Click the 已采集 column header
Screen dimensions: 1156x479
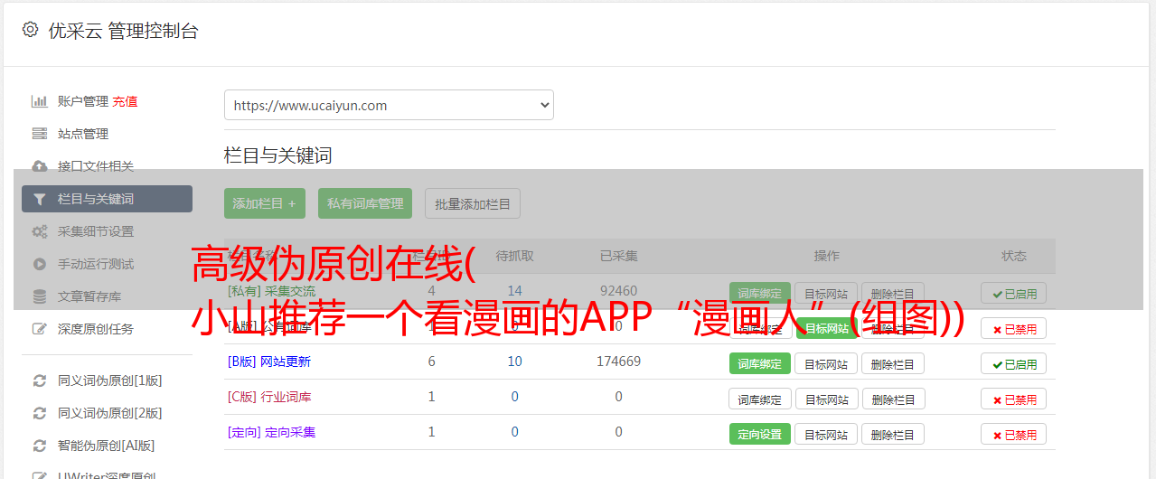(x=618, y=256)
